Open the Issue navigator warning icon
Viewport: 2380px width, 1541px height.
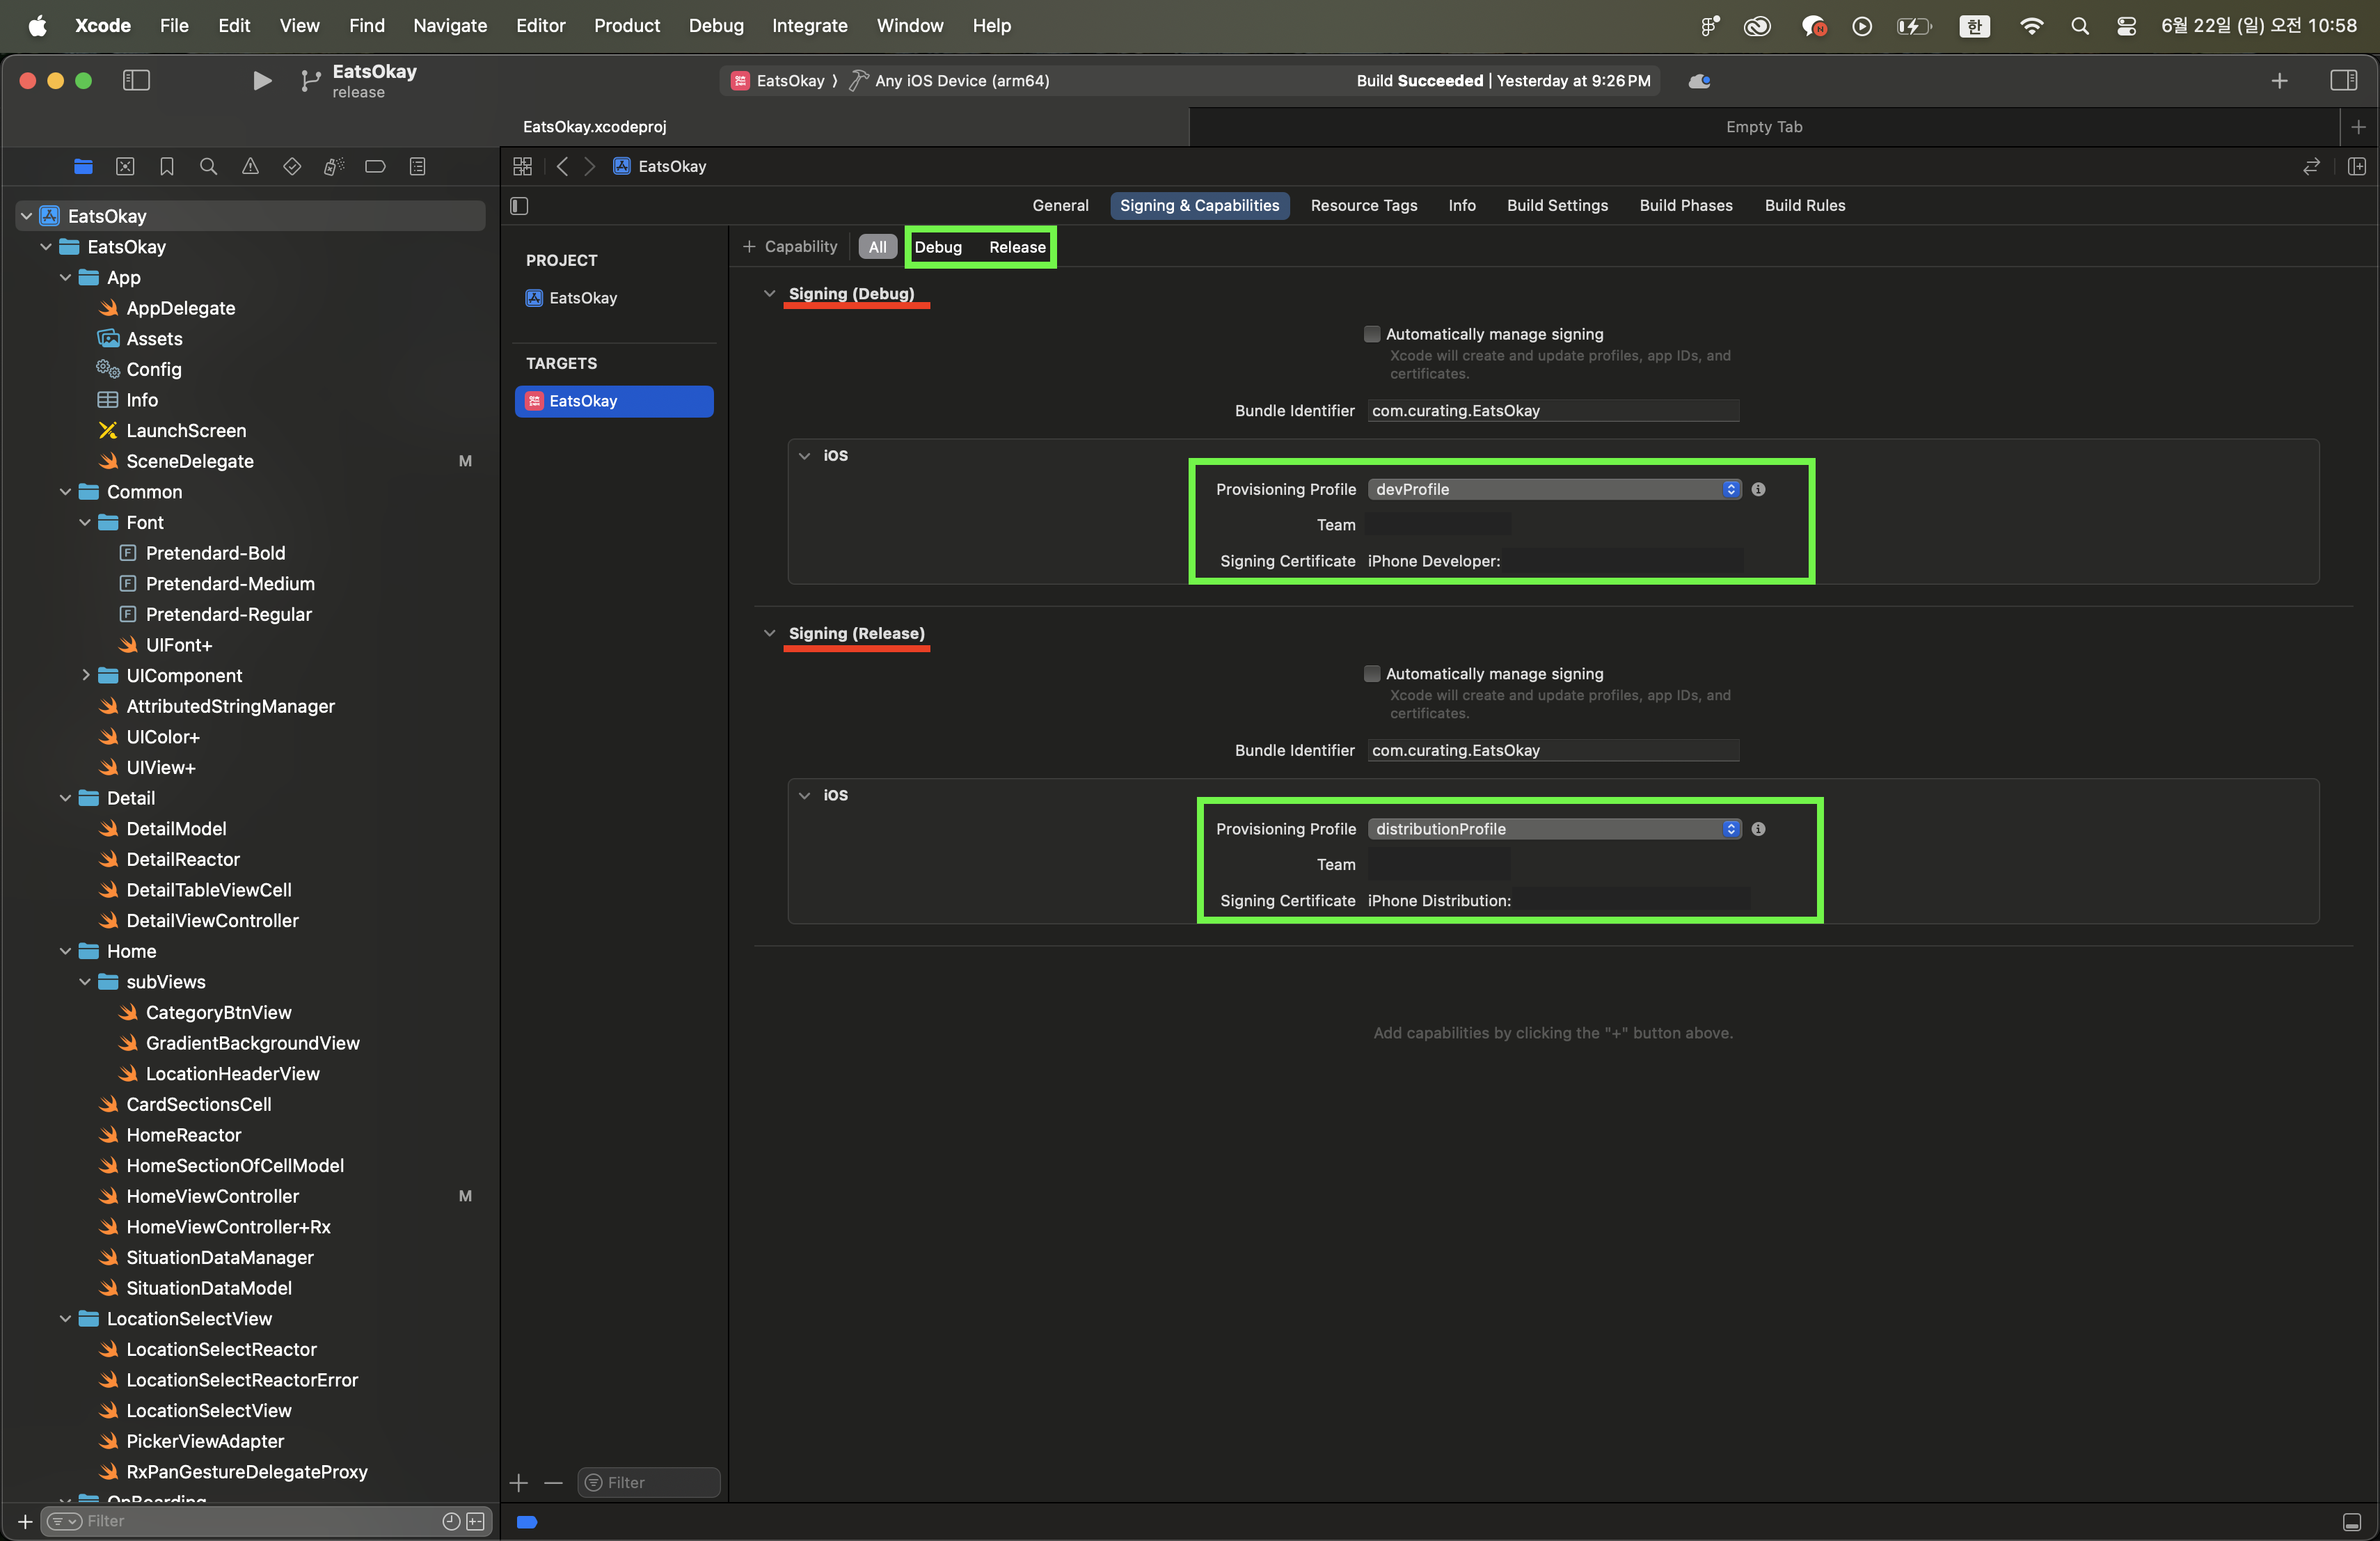coord(250,166)
